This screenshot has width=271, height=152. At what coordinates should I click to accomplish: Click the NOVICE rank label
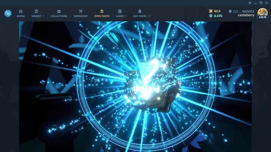coord(248,11)
